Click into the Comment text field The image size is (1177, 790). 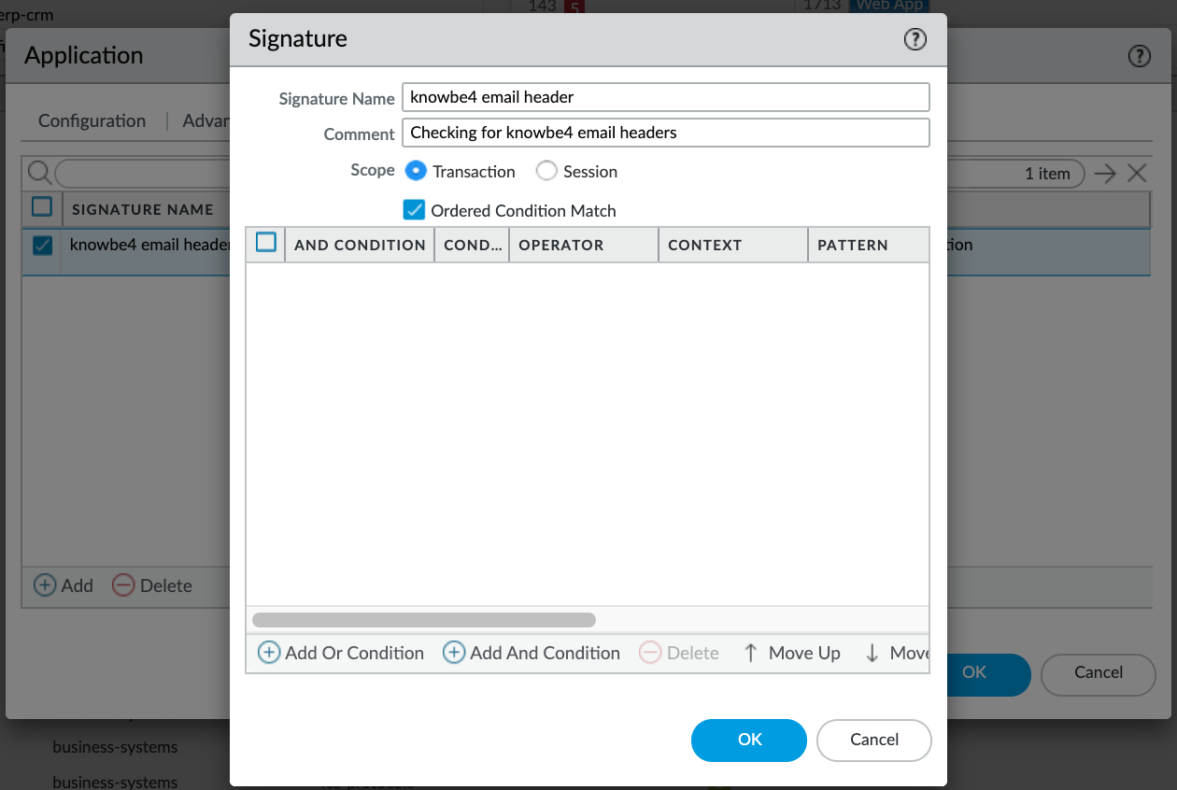[665, 133]
